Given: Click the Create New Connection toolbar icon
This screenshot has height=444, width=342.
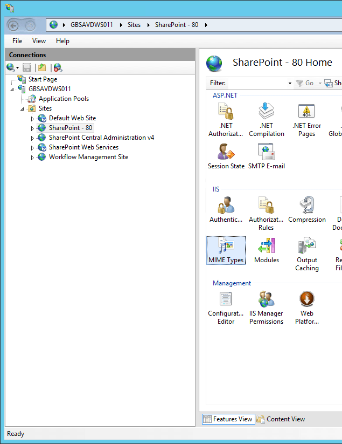Looking at the screenshot, I should click(11, 67).
